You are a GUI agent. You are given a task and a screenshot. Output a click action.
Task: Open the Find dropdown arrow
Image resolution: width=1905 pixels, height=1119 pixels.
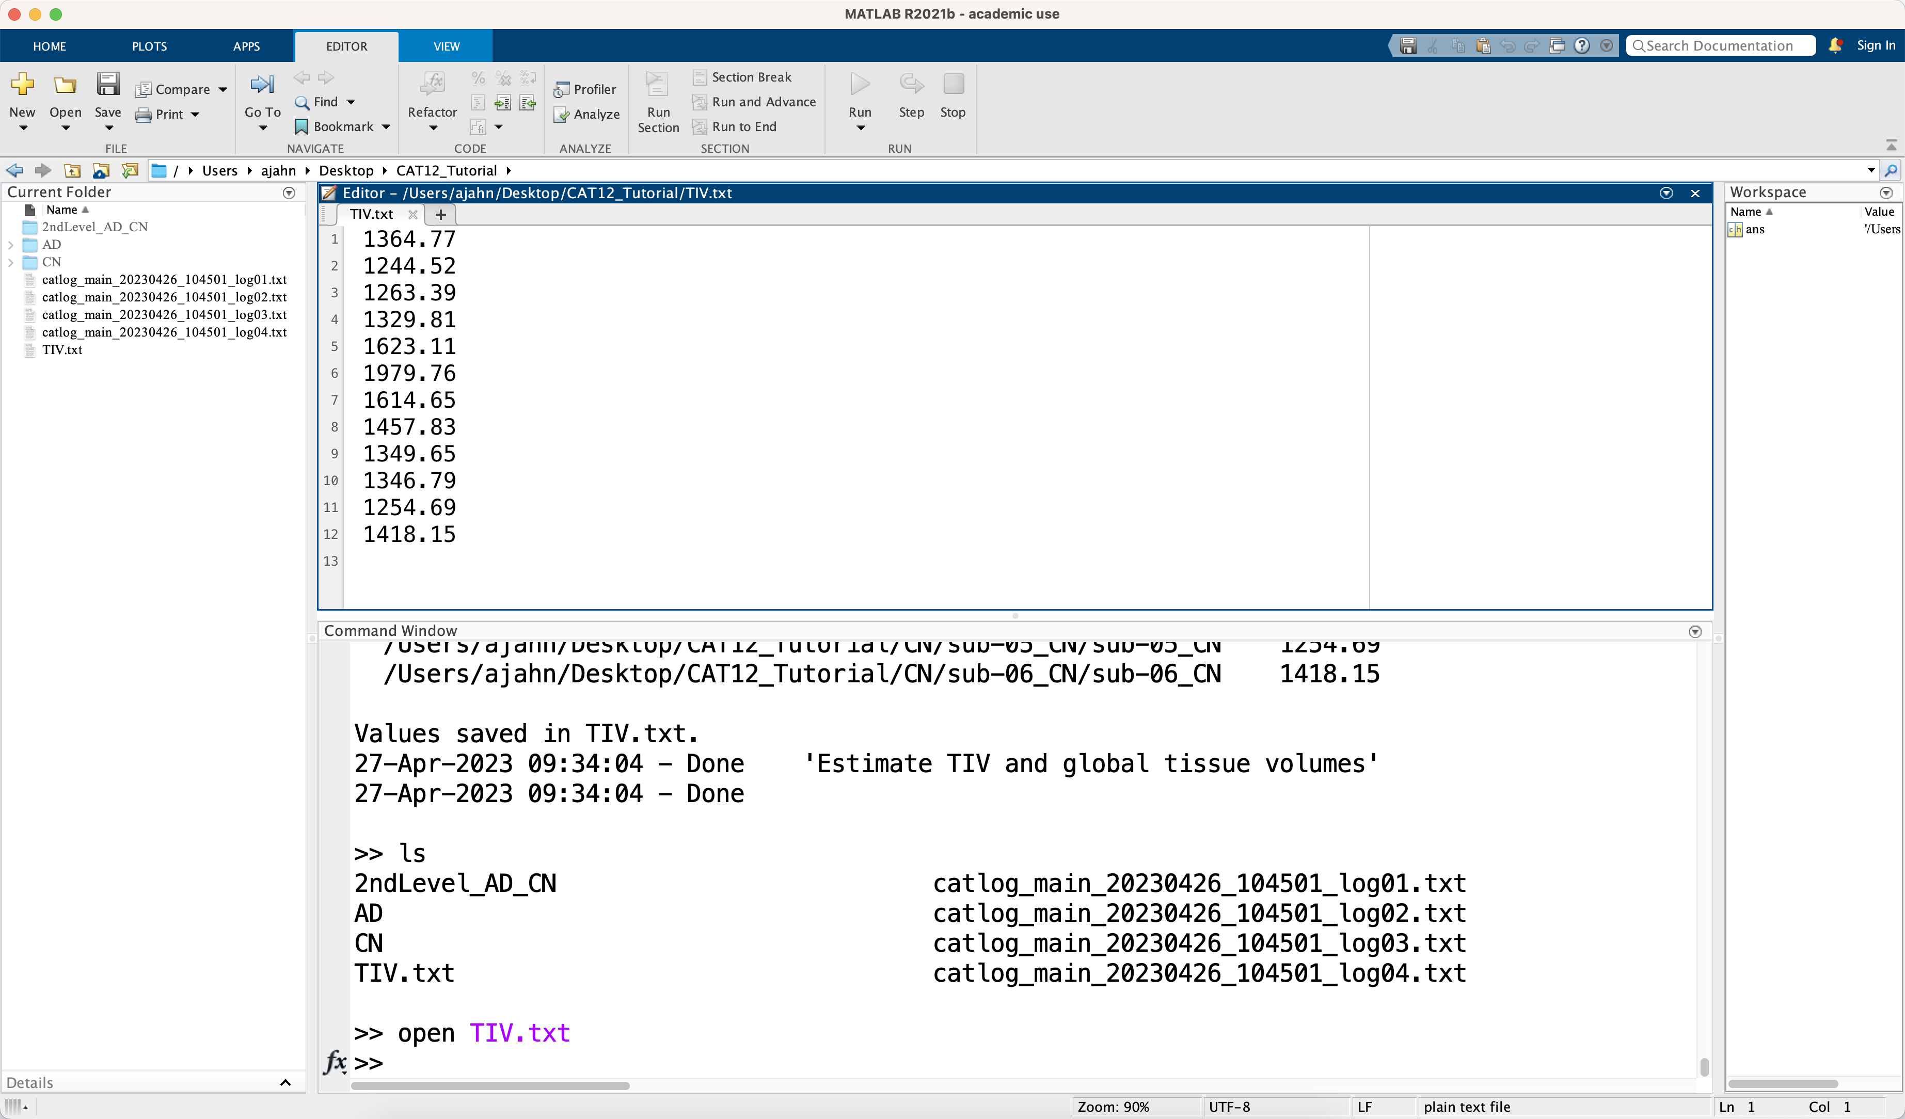[x=351, y=102]
